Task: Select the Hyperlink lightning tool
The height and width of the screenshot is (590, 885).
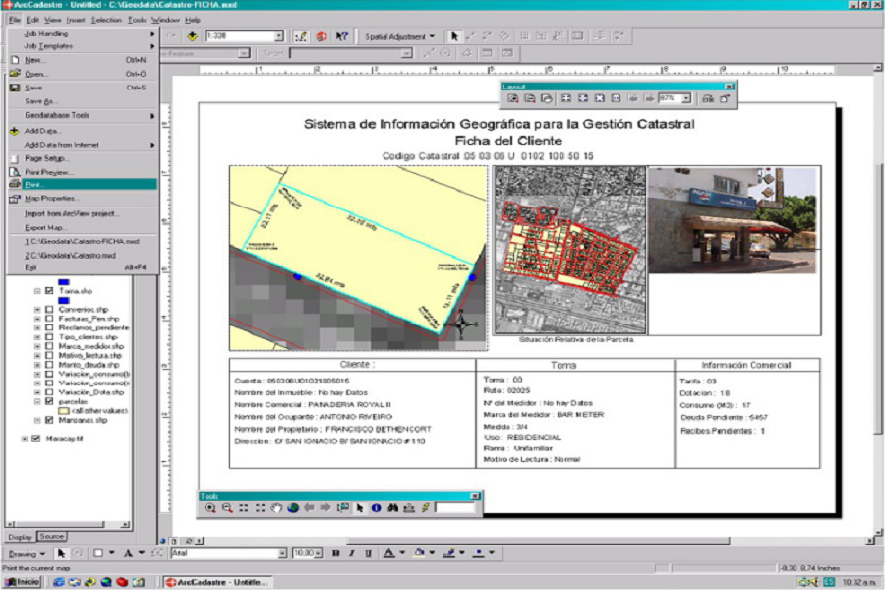Action: coord(426,508)
